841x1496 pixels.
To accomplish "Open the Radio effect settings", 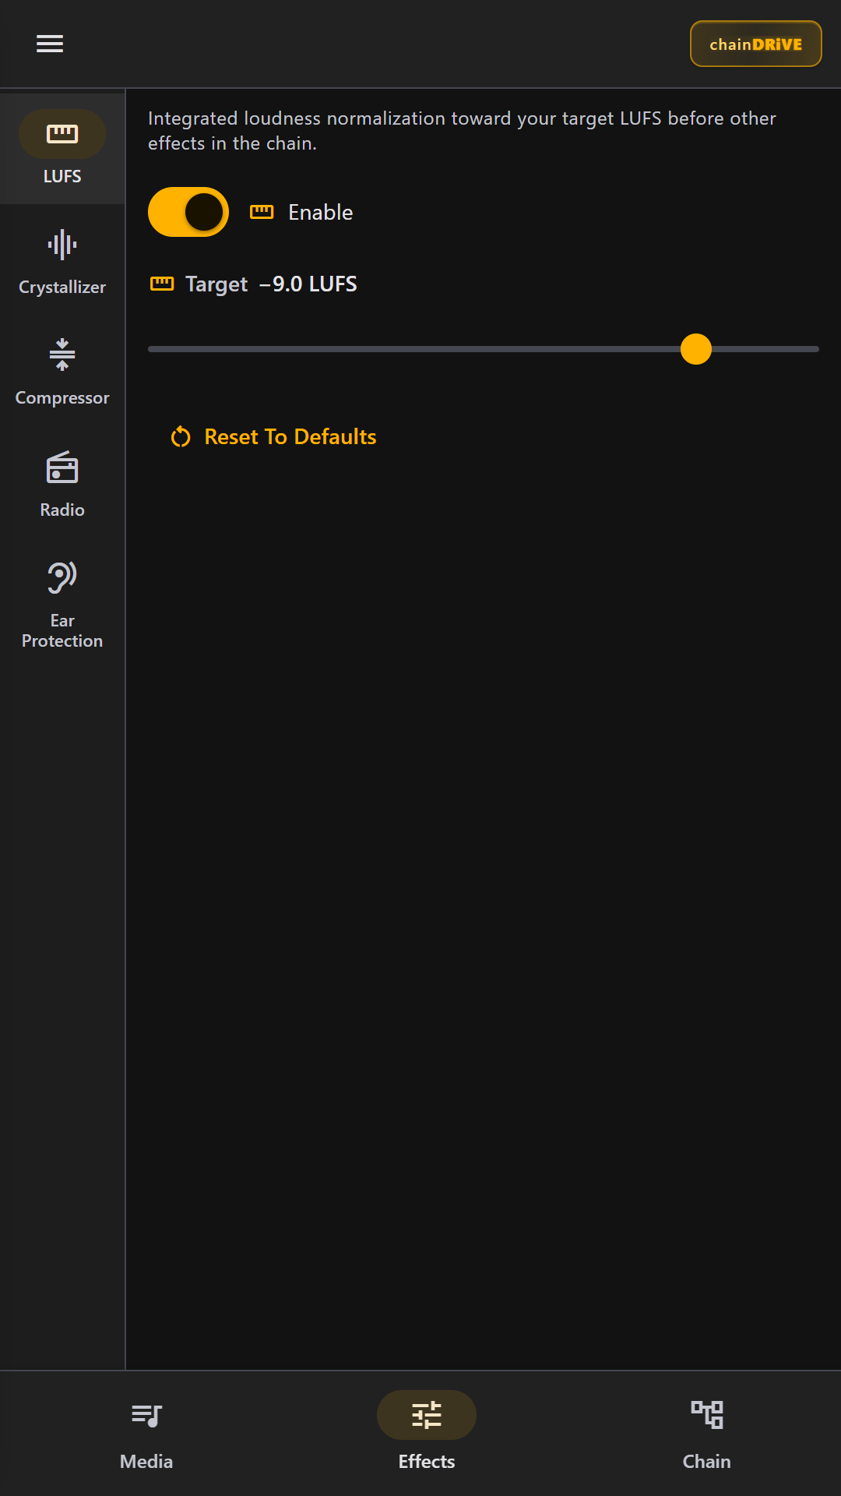I will click(x=62, y=483).
